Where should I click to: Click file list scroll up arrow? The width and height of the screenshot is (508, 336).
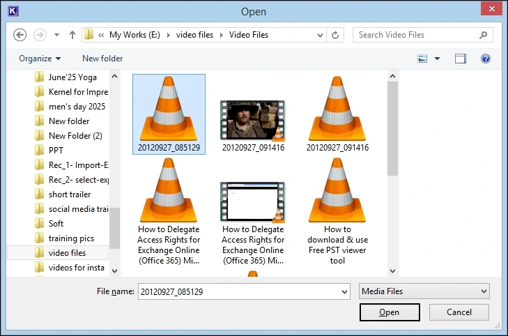pyautogui.click(x=392, y=77)
